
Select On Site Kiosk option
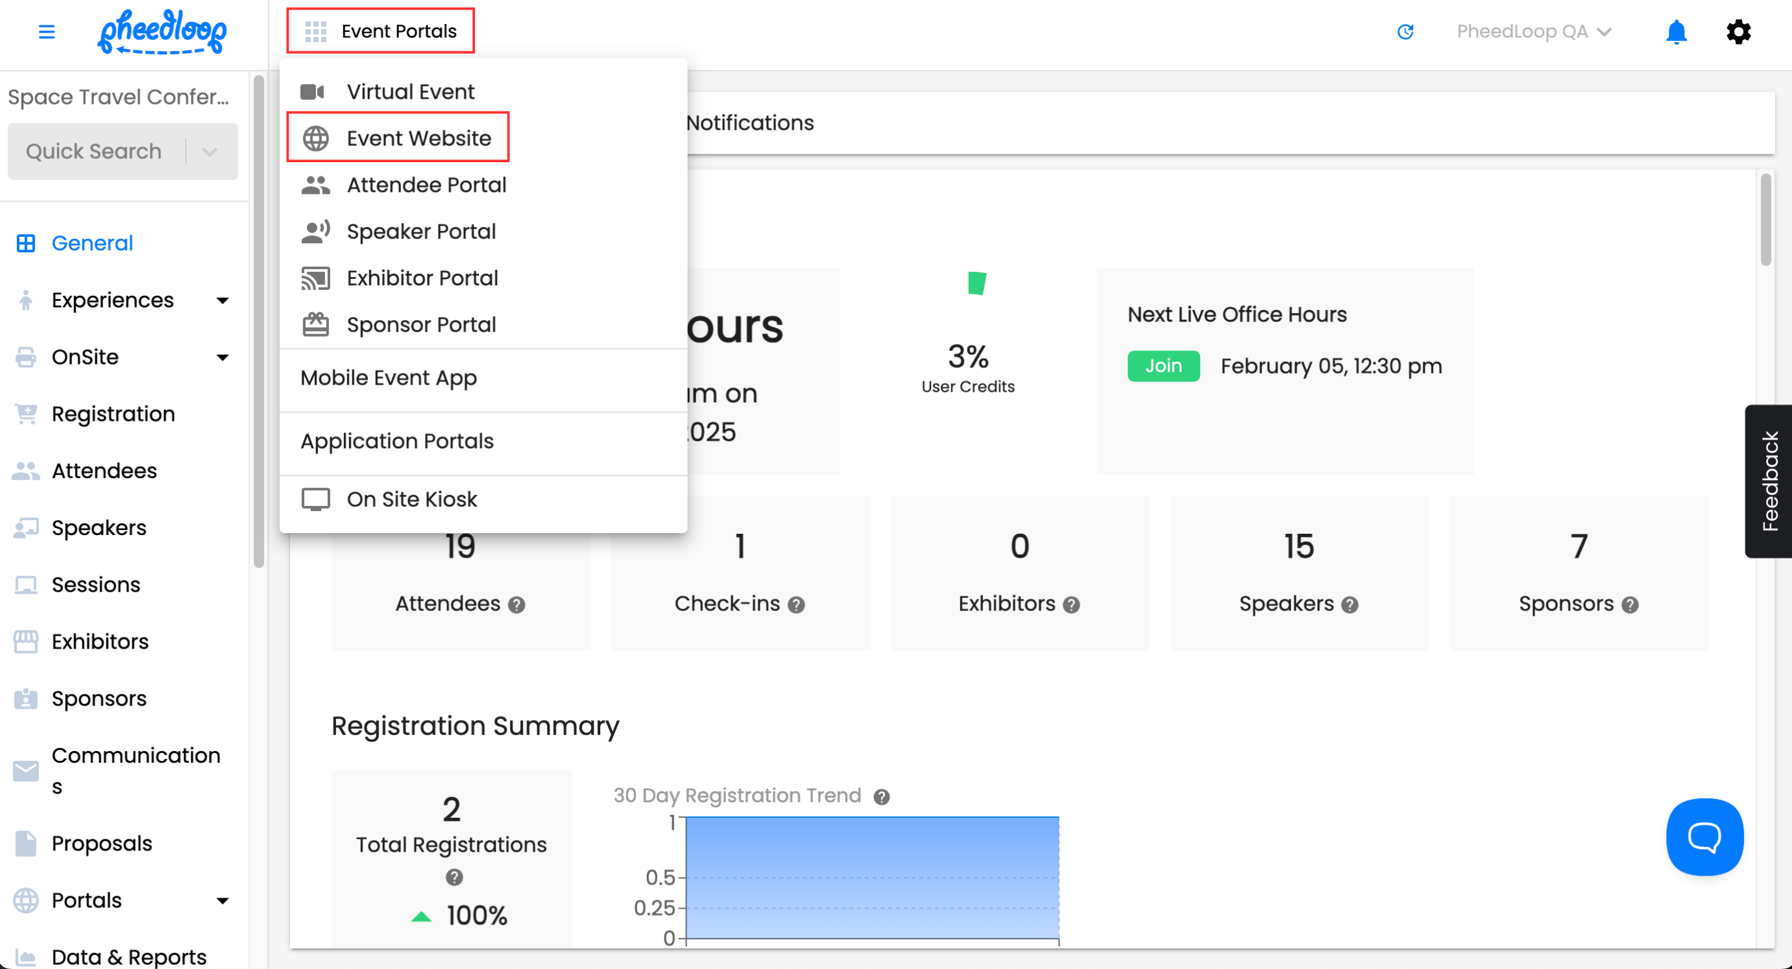pyautogui.click(x=411, y=499)
